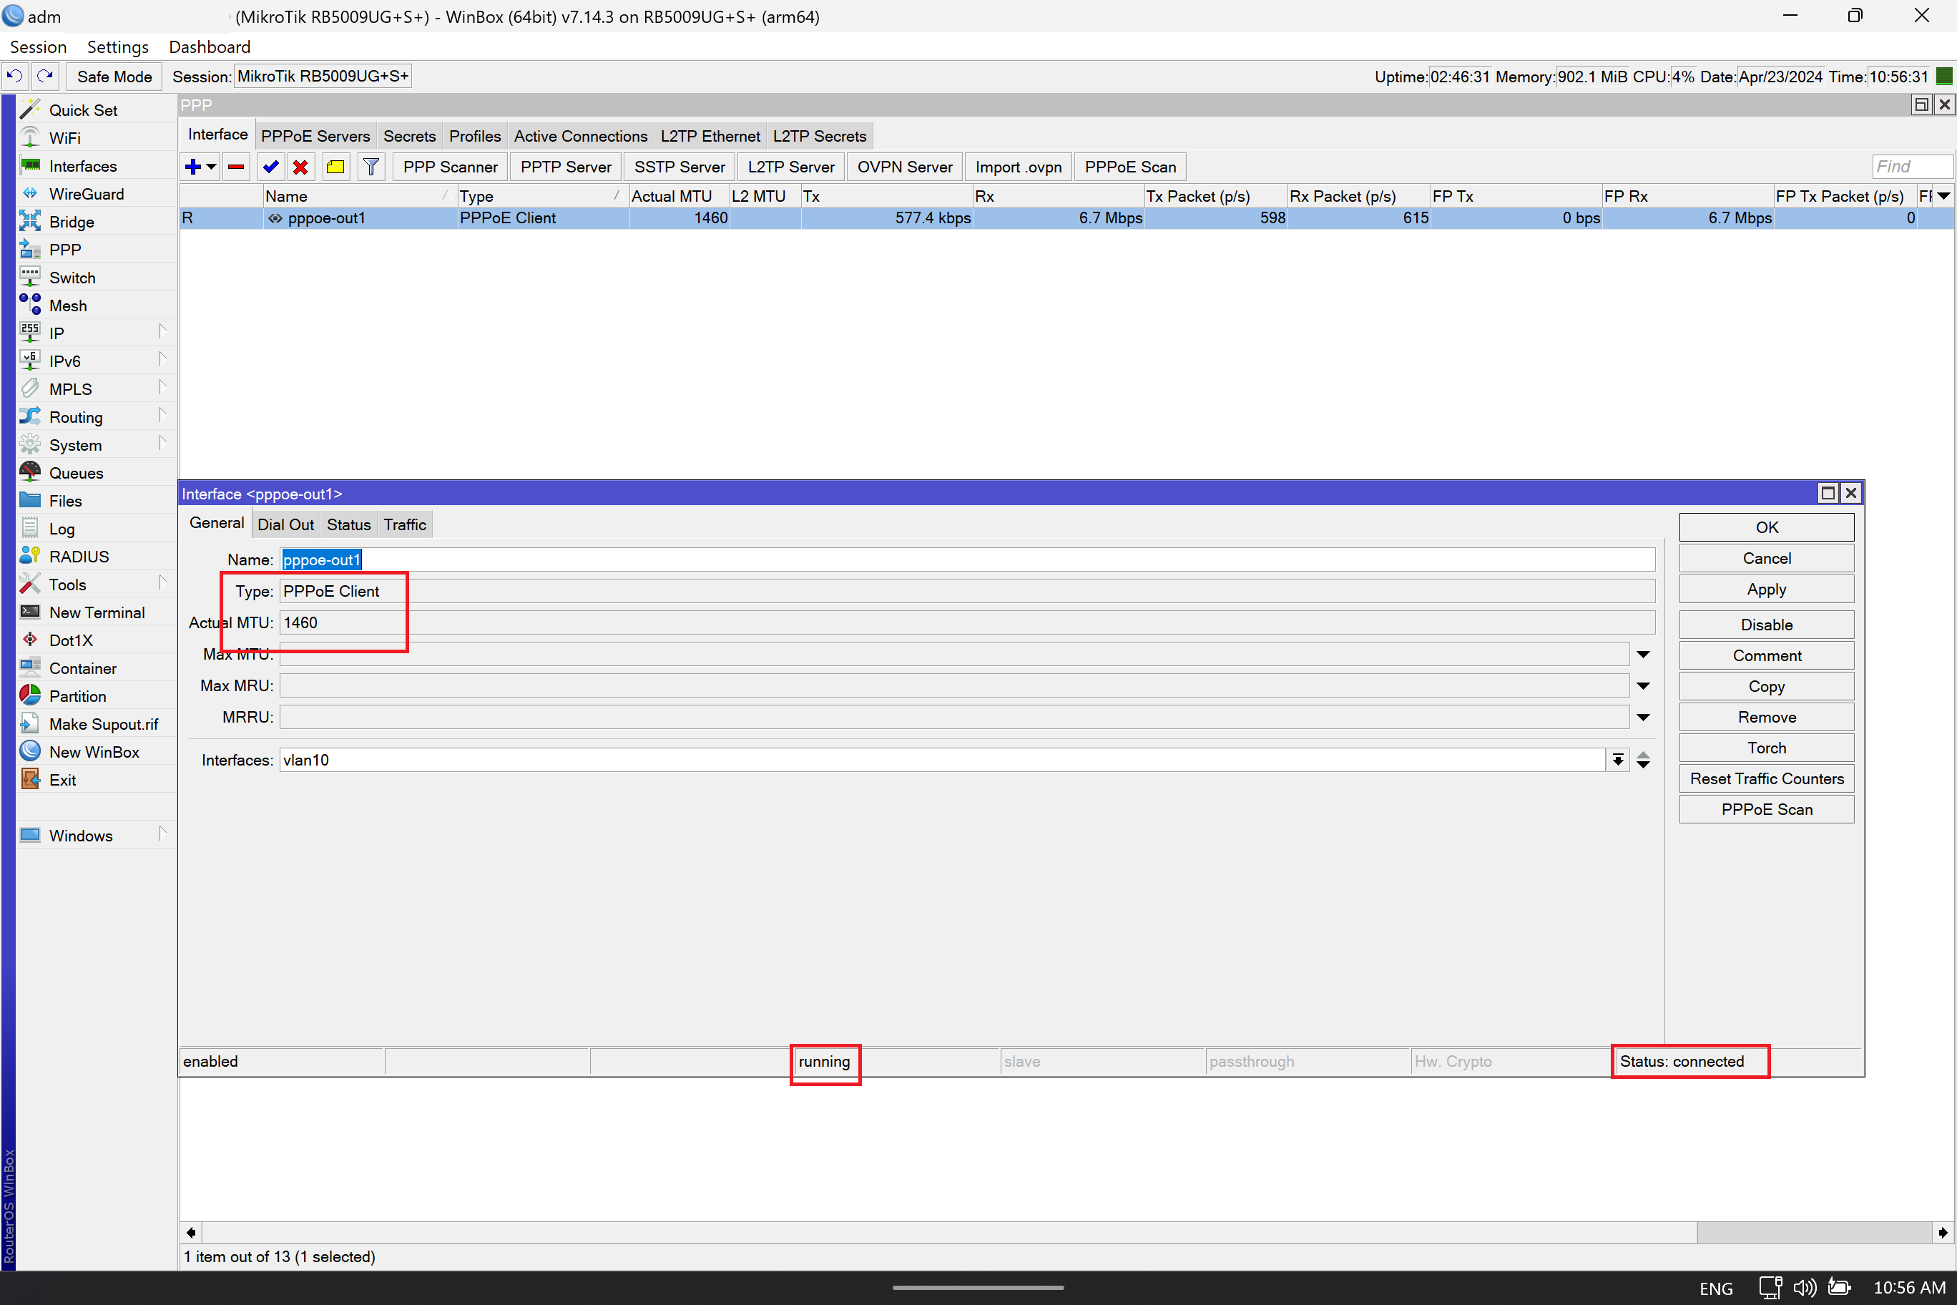Switch to the Active Connections tab
This screenshot has height=1305, width=1957.
pos(580,136)
